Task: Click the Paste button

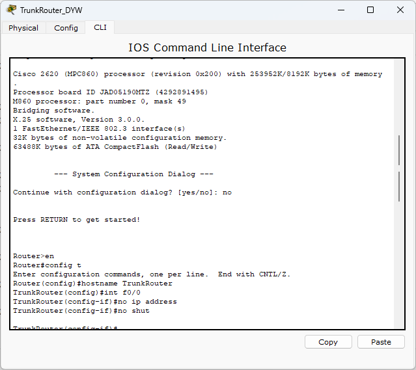Action: click(381, 342)
